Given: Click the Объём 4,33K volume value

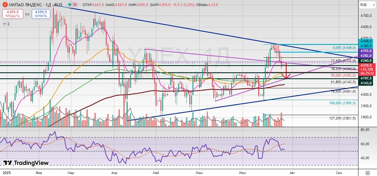Looking at the screenshot, I should coord(207,5).
